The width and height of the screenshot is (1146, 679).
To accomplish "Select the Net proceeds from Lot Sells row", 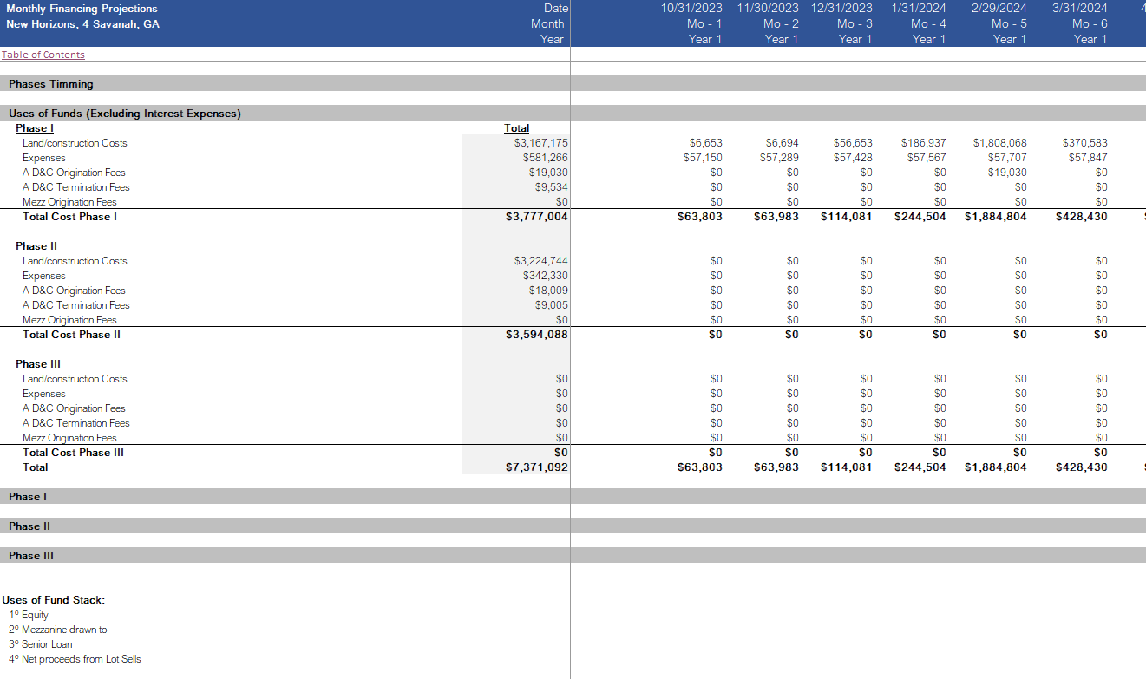I will (x=75, y=659).
